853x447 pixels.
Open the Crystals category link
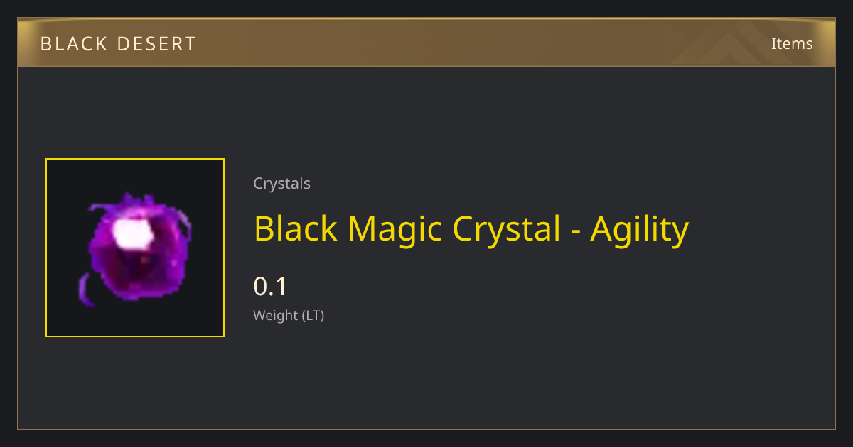tap(281, 184)
